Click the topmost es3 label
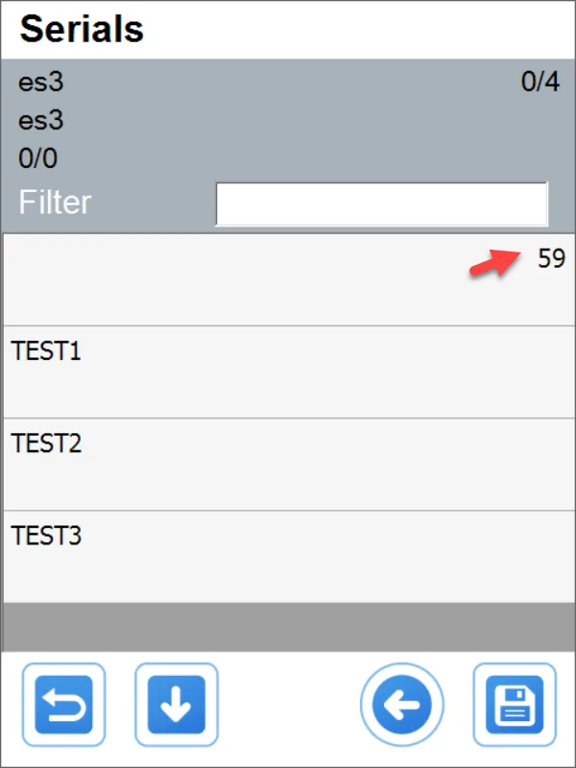Viewport: 576px width, 768px height. point(41,83)
